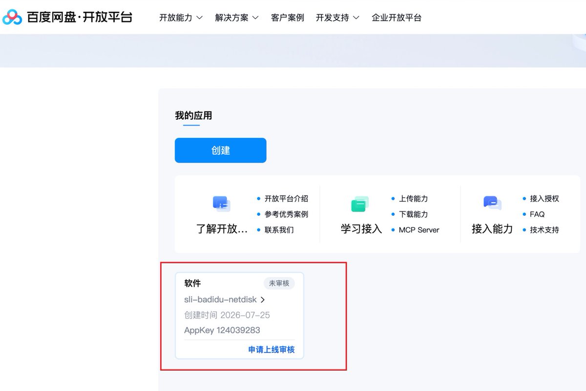This screenshot has width=586, height=391.
Task: Open sli-badidu-netdisk app arrow
Action: (x=262, y=300)
